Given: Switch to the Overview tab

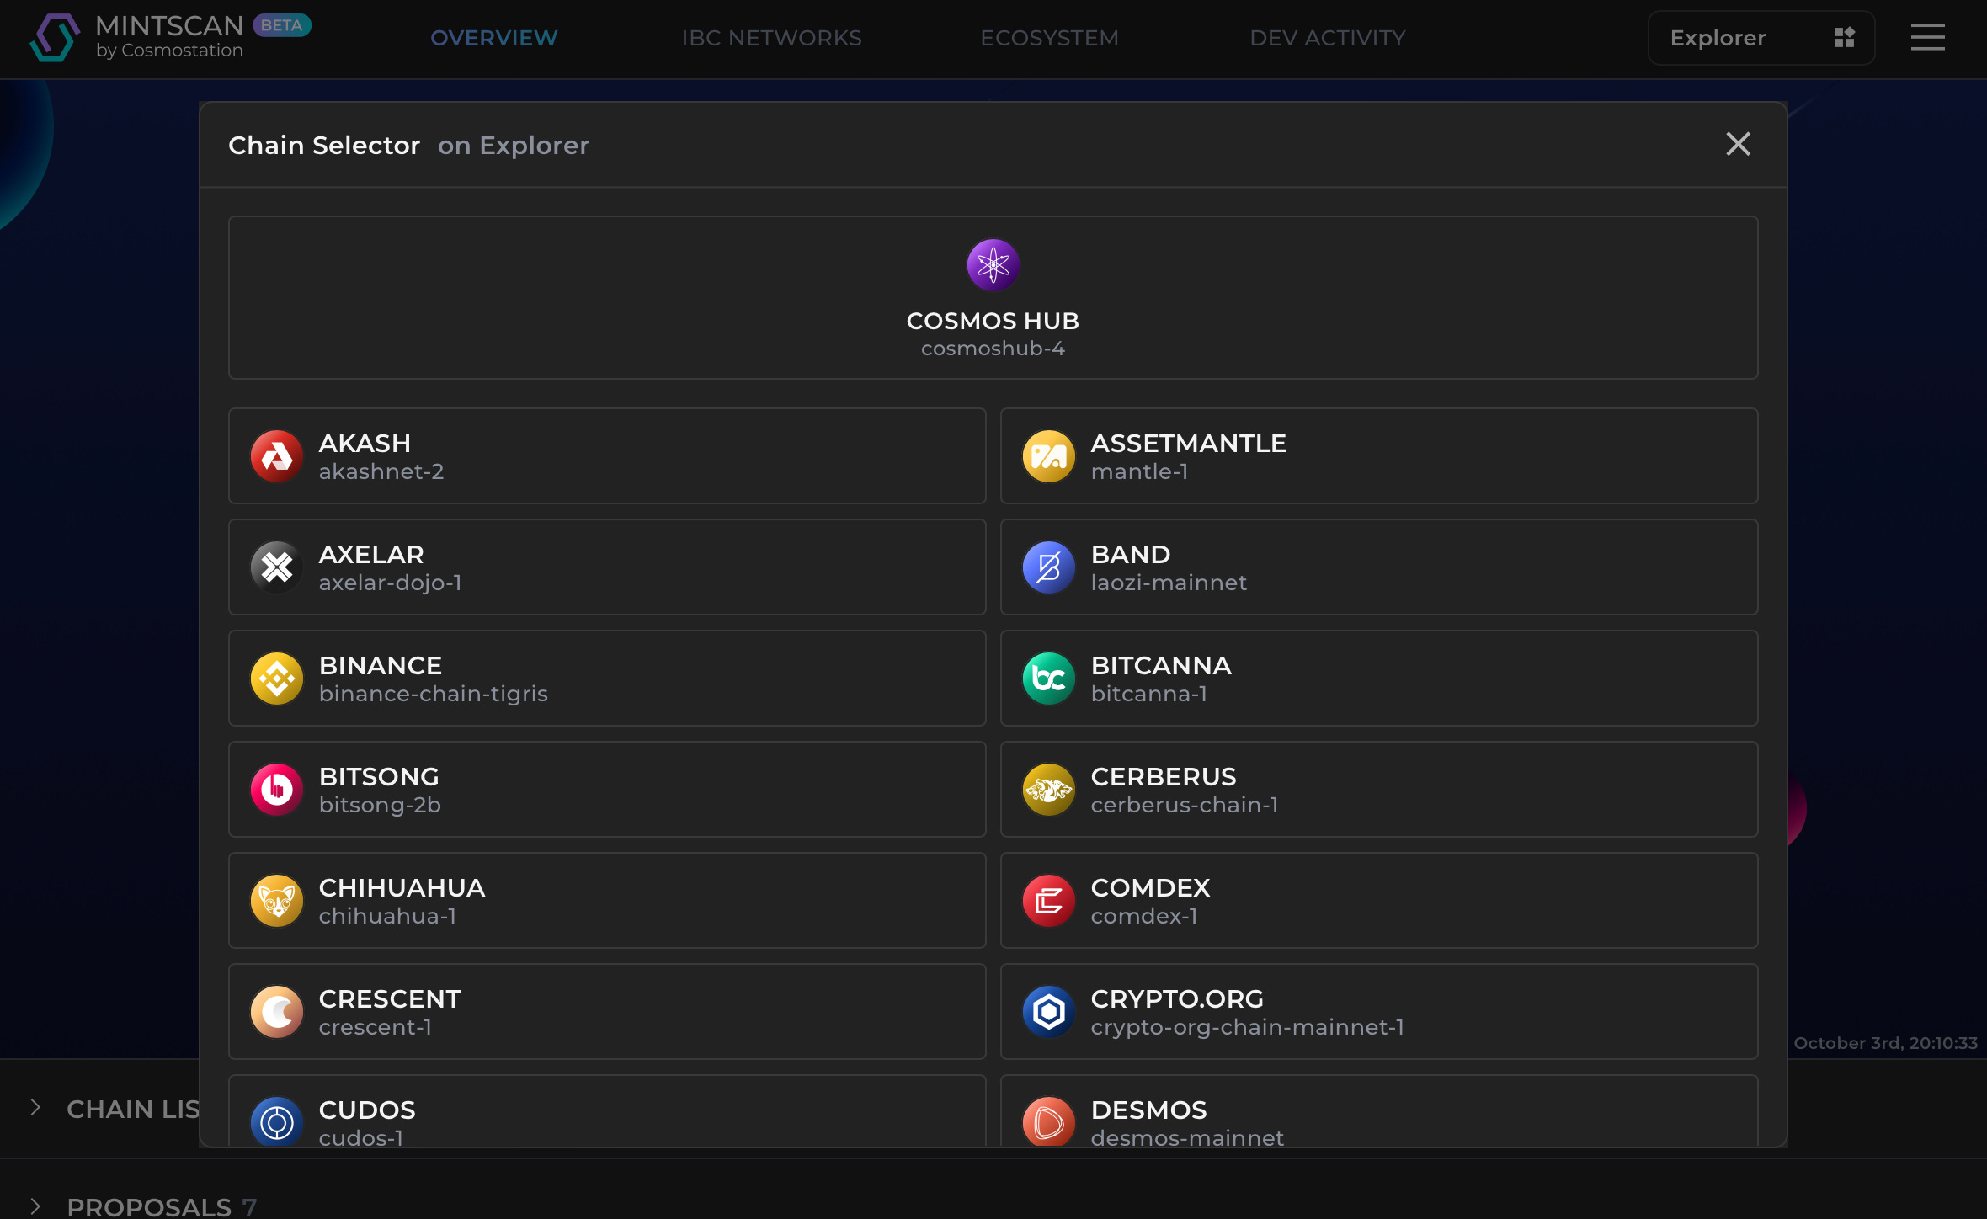Looking at the screenshot, I should (x=493, y=38).
